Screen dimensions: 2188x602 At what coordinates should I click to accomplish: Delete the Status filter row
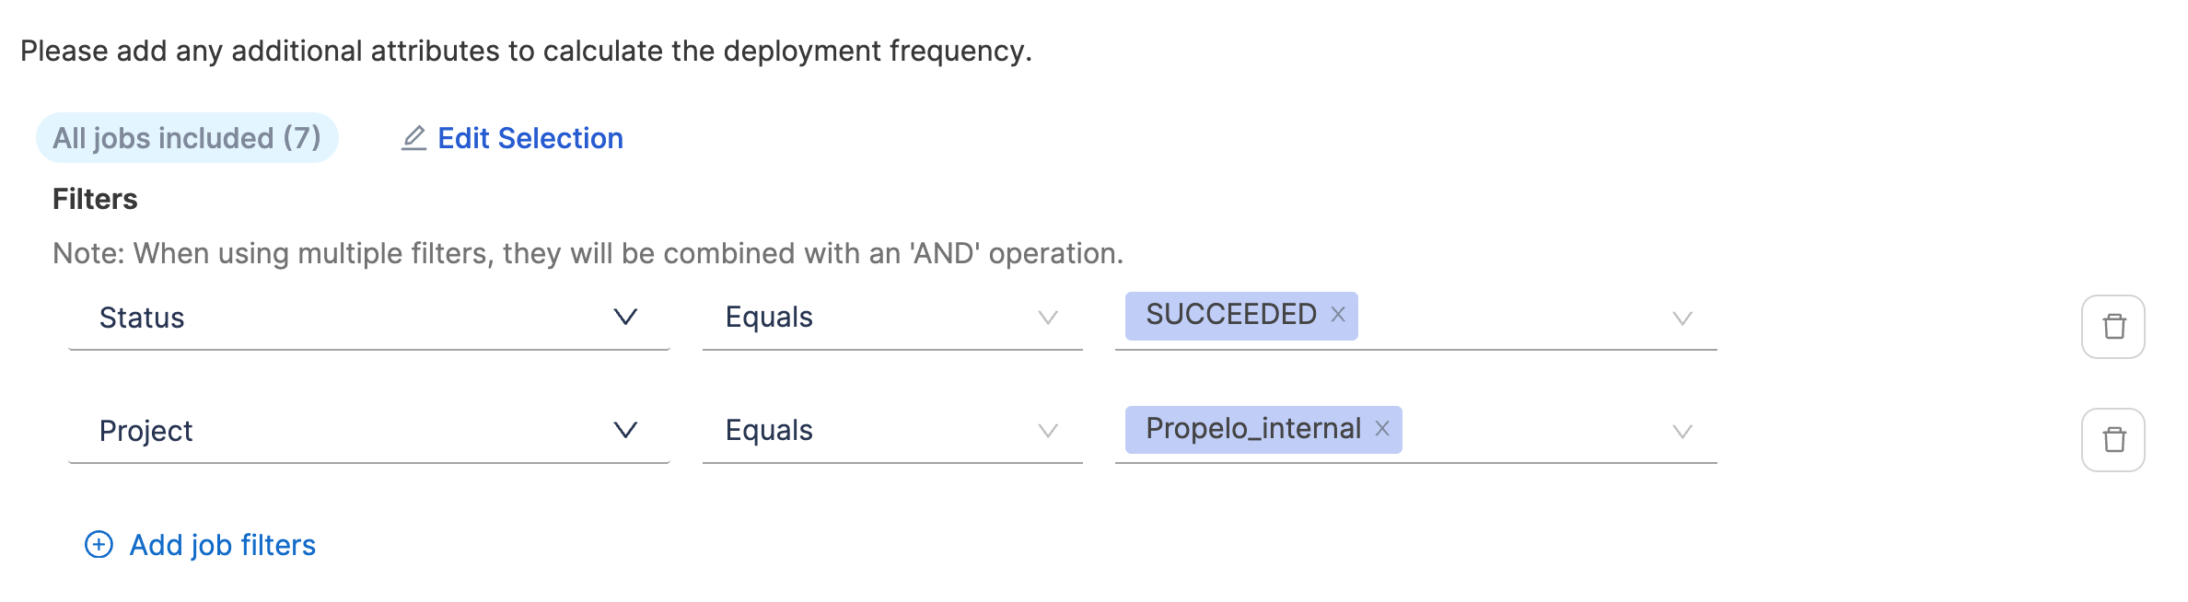[2113, 327]
